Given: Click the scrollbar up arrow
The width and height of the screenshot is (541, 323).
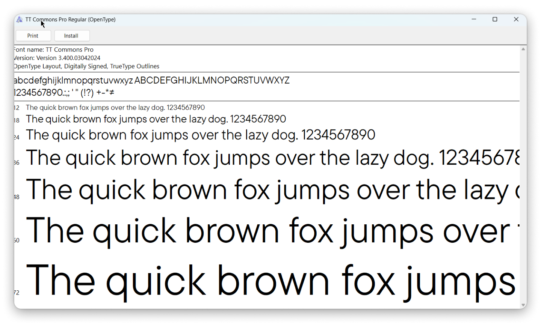Looking at the screenshot, I should (x=523, y=49).
